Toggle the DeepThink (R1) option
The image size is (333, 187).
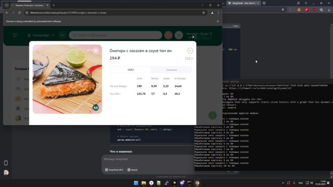pos(114,170)
